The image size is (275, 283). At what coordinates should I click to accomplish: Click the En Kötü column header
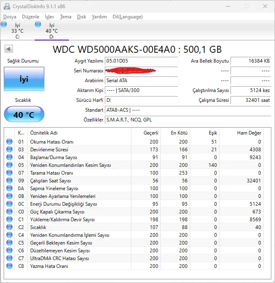[x=175, y=133]
